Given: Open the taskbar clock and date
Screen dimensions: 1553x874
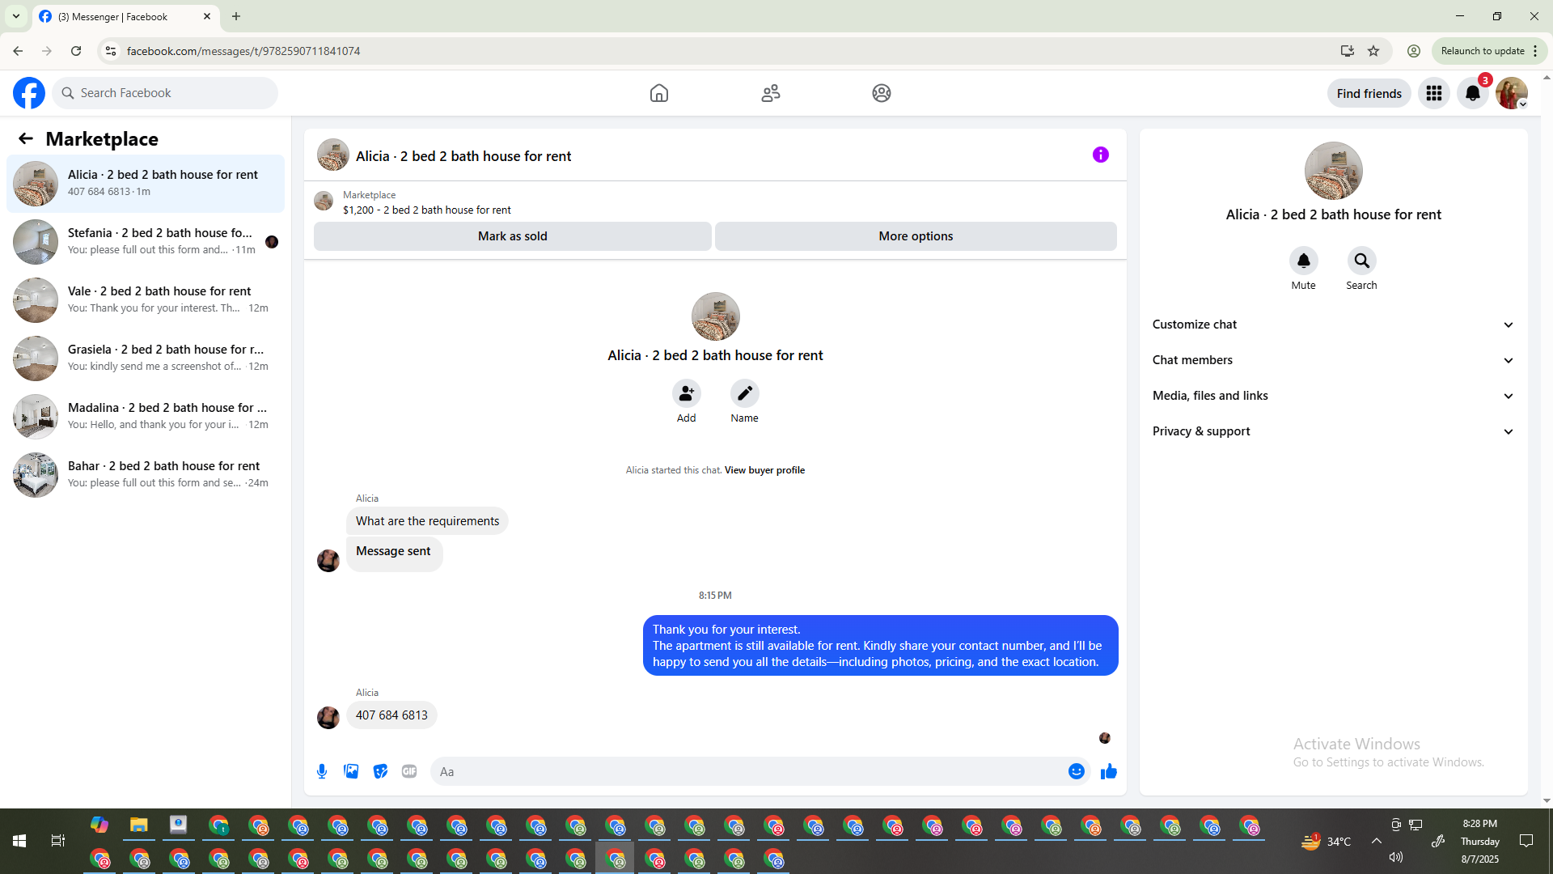Looking at the screenshot, I should coord(1480,841).
